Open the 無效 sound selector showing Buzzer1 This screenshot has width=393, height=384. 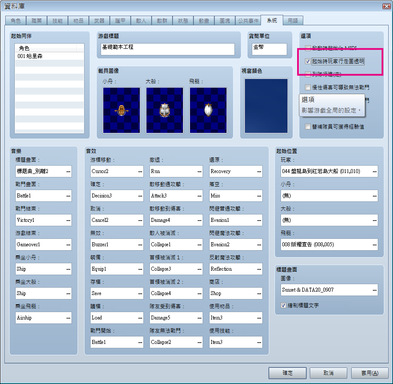point(117,245)
